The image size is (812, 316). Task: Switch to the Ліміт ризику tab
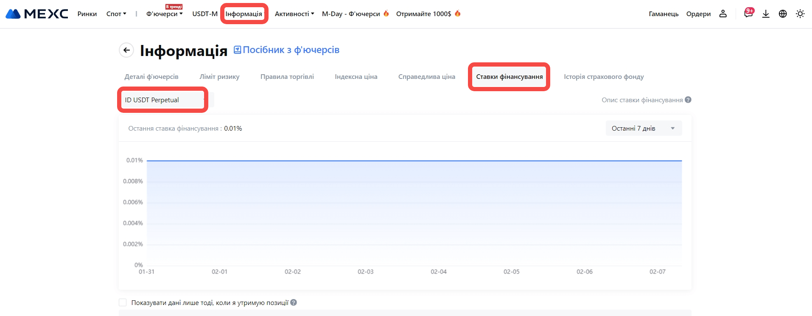[x=219, y=77]
